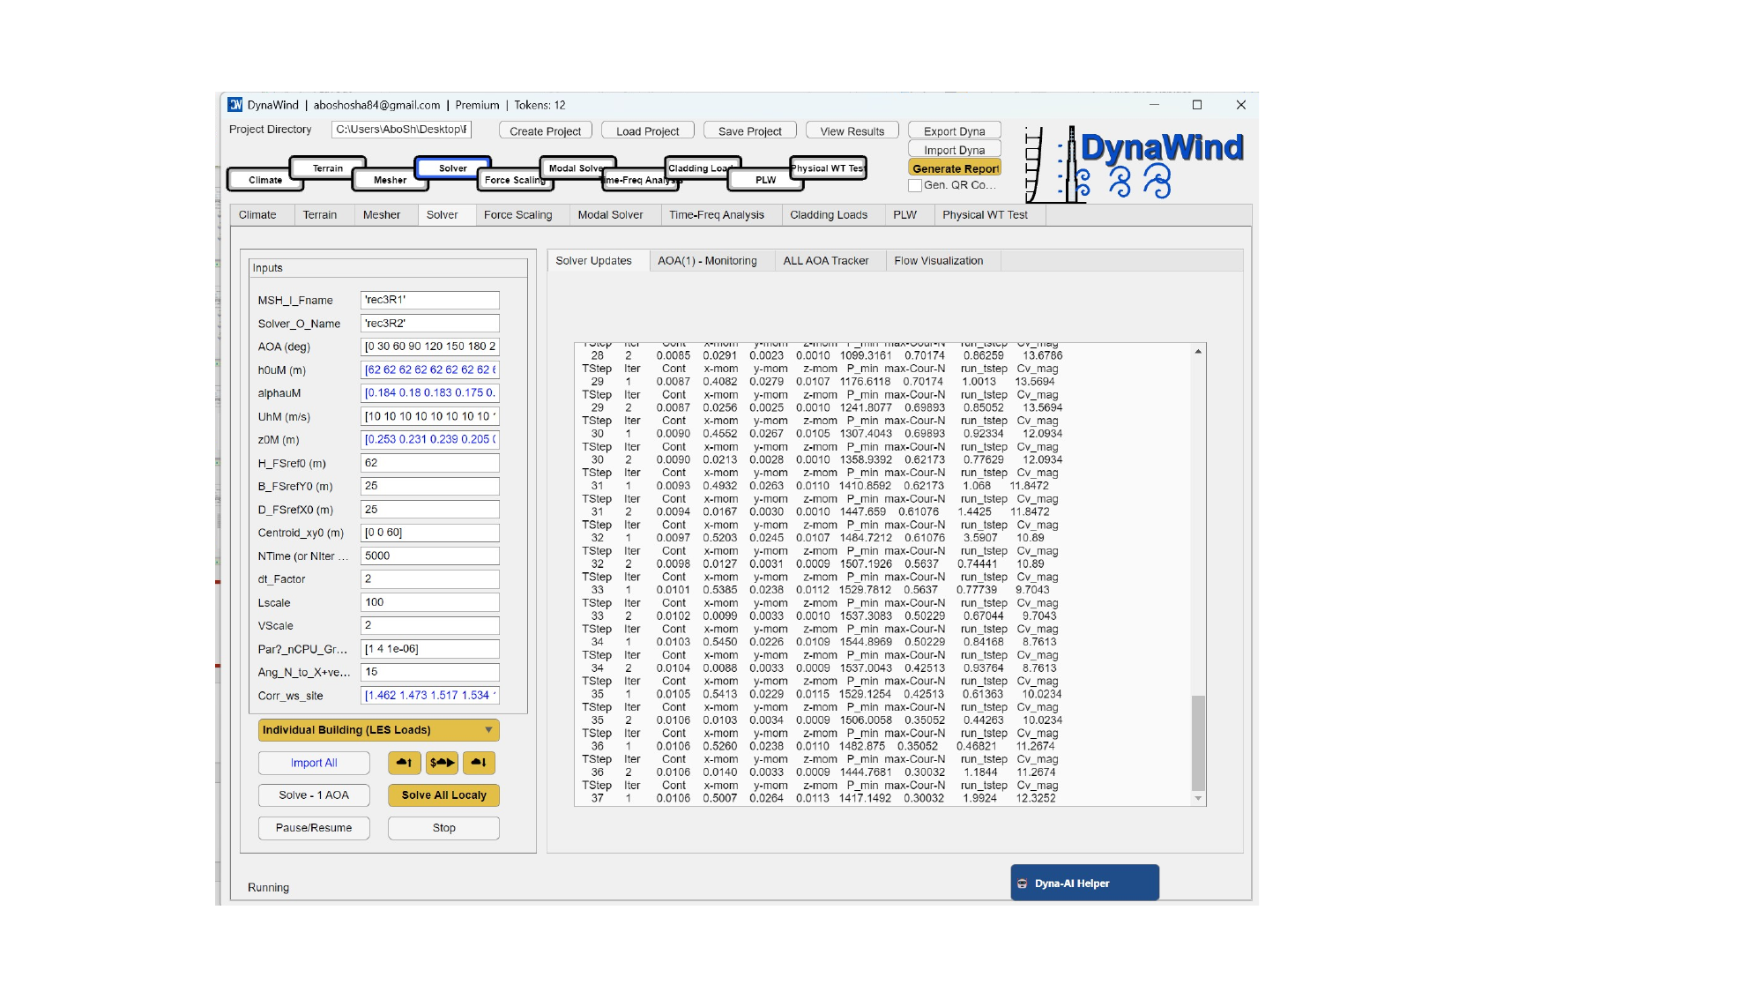Switch to the Flow Visualization tab

tap(938, 261)
